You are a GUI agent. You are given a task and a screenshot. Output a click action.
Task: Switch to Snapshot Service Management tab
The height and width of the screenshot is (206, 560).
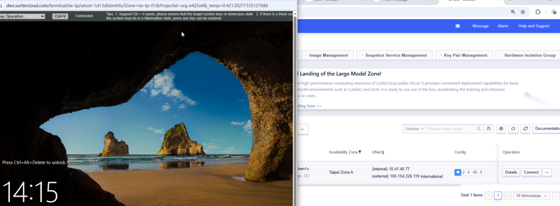click(x=394, y=55)
